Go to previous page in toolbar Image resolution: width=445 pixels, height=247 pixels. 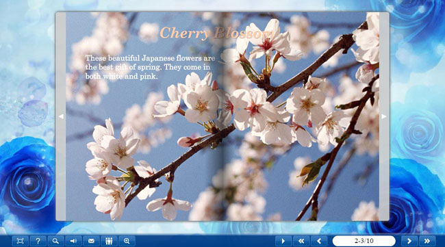click(319, 241)
